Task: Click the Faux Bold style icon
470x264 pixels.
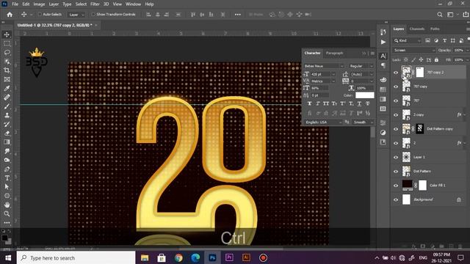Action: (x=310, y=103)
